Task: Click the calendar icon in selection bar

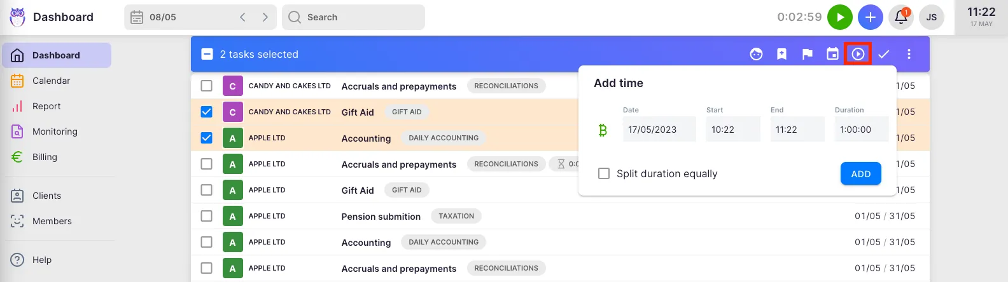Action: [832, 55]
